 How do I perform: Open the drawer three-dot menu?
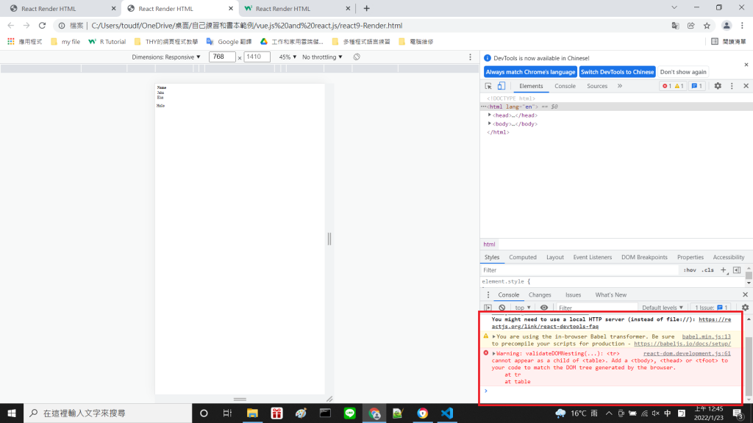tap(488, 295)
